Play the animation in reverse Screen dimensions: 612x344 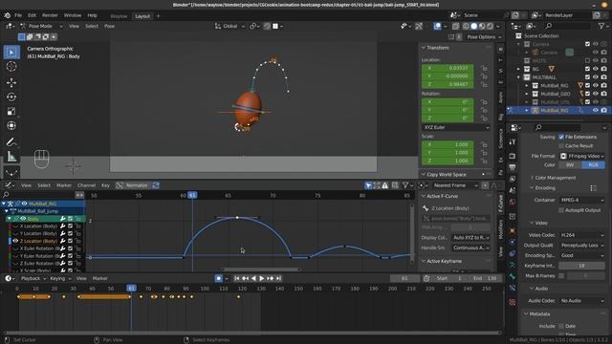click(x=253, y=278)
